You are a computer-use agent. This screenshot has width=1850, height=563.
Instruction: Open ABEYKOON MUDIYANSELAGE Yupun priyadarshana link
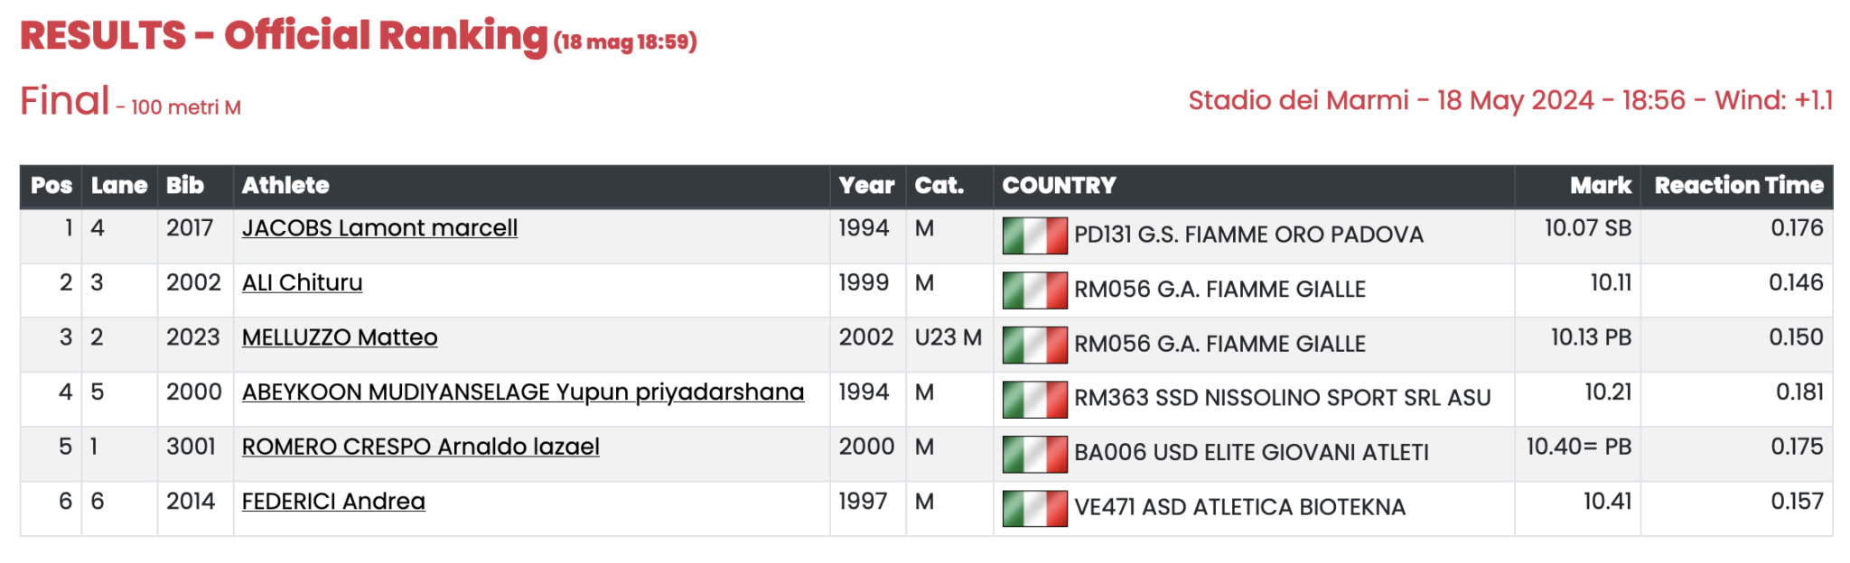522,392
